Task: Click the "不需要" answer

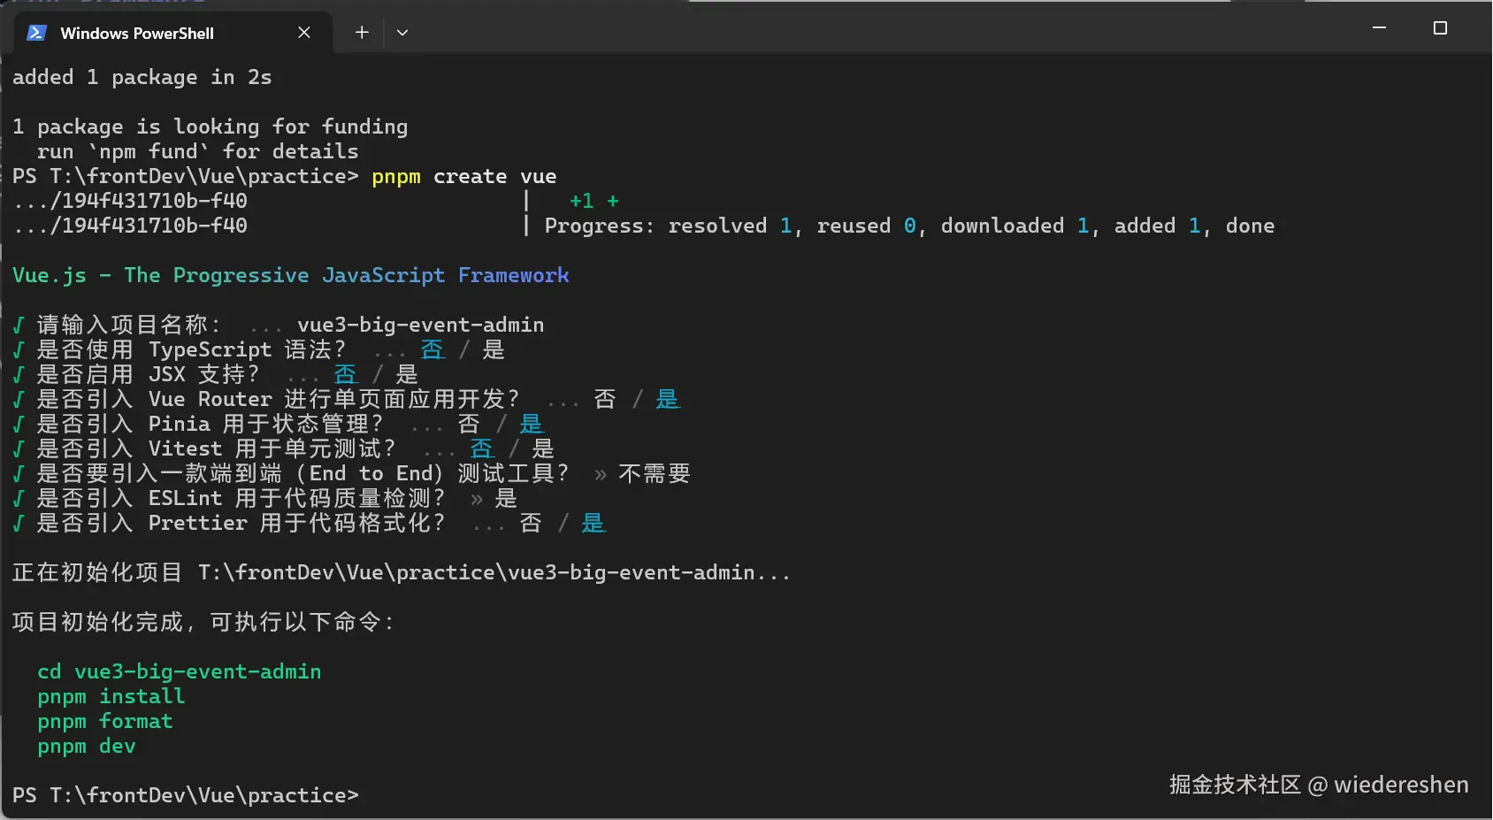Action: click(x=655, y=474)
